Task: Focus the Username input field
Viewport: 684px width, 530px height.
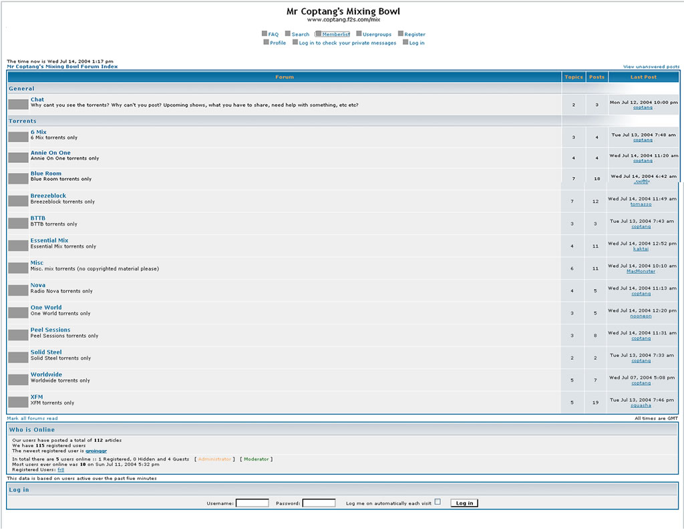Action: 252,503
